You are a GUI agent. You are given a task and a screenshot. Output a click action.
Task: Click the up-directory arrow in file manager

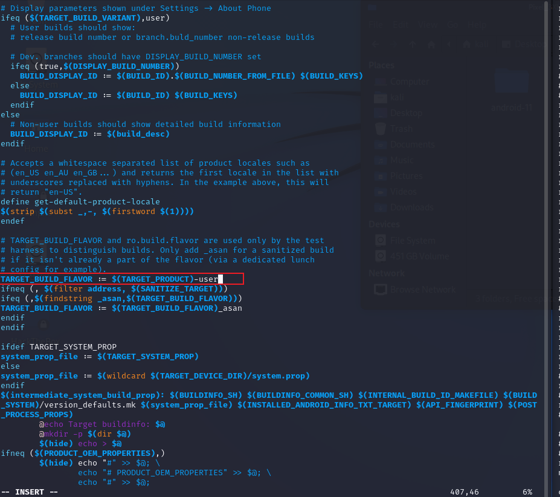[414, 44]
